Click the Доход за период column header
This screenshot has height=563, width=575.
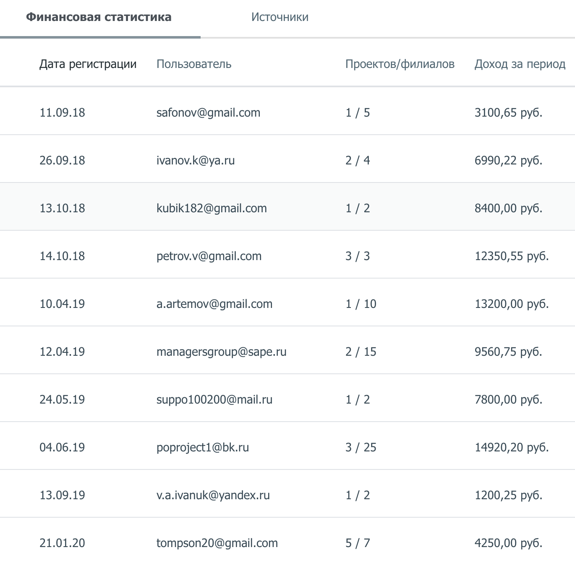[520, 64]
